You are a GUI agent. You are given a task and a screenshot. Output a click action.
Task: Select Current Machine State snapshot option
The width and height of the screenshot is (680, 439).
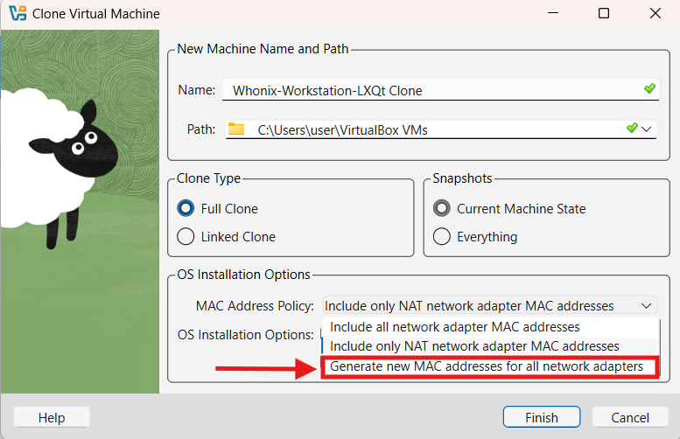coord(442,209)
